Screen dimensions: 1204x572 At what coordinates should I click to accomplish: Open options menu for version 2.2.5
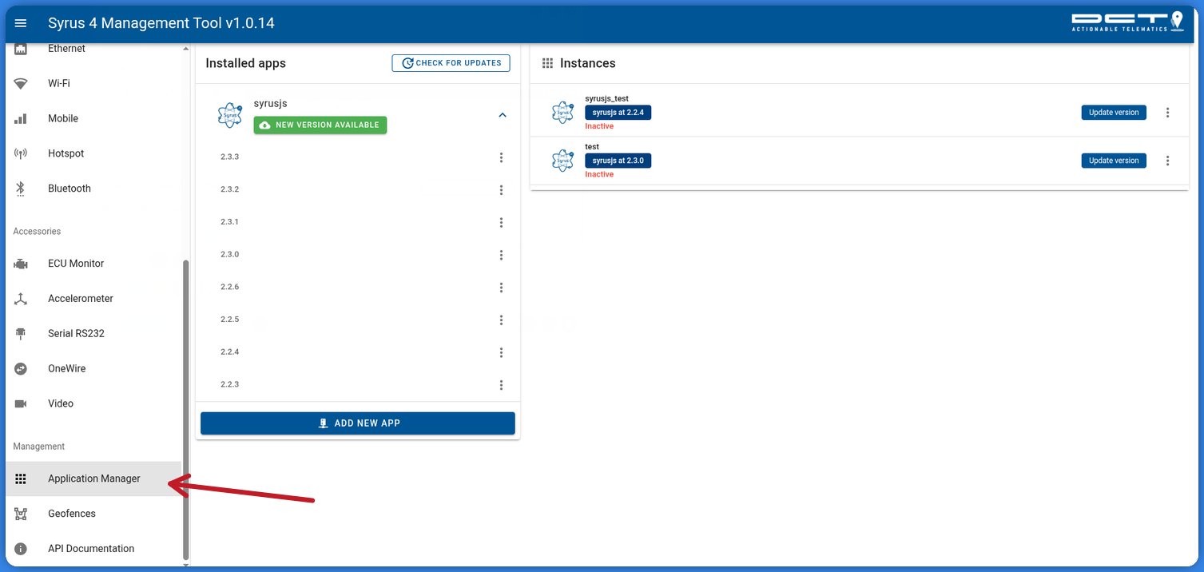(501, 320)
